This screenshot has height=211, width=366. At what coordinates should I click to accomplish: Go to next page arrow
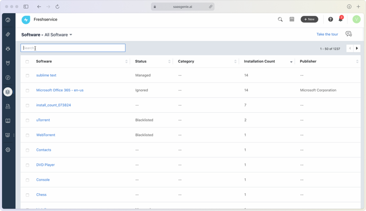pos(357,48)
